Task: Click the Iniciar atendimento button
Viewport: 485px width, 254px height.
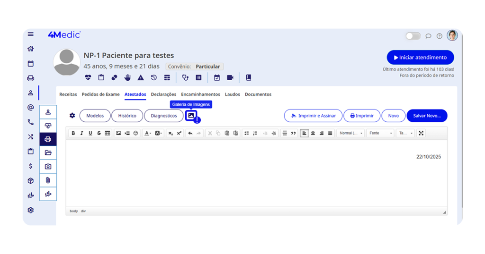Action: [420, 58]
